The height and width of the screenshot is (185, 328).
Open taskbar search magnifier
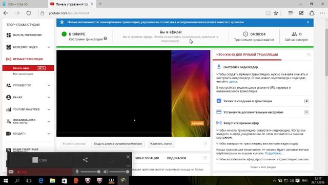coord(17,180)
